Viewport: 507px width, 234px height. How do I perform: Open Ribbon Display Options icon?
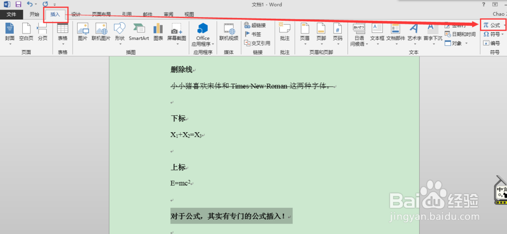tap(495, 4)
